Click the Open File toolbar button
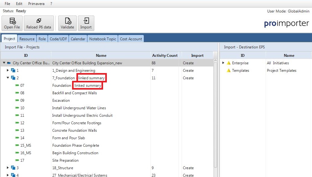The width and height of the screenshot is (312, 177). [x=12, y=23]
